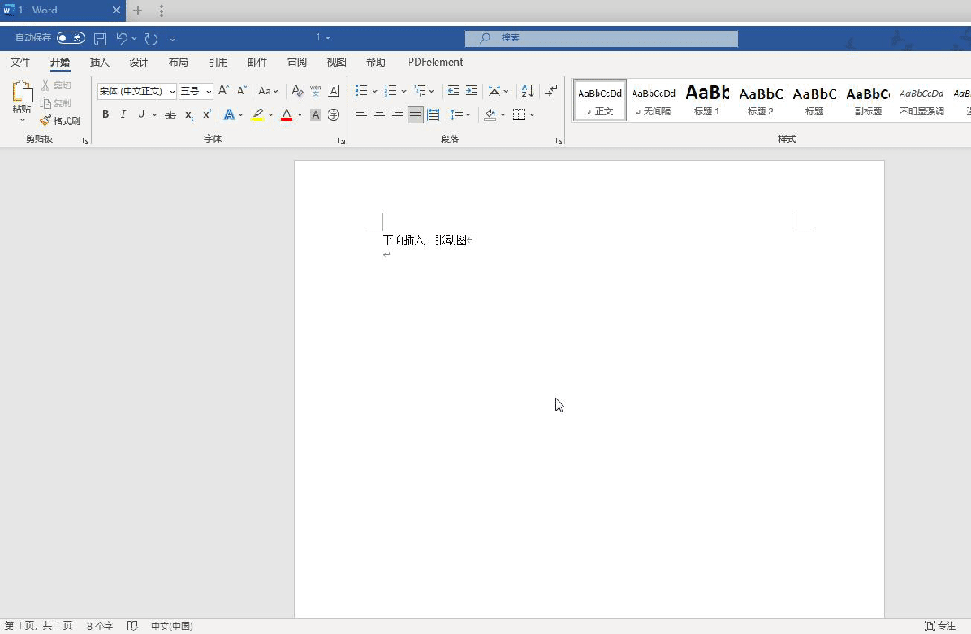Open the 插入 (Insert) tab
Image resolution: width=971 pixels, height=634 pixels.
click(x=99, y=63)
